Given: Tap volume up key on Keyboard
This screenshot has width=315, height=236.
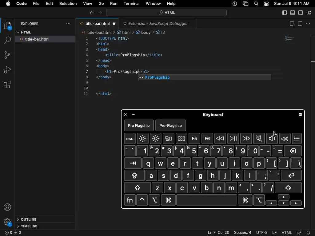Looking at the screenshot, I should coord(285,139).
